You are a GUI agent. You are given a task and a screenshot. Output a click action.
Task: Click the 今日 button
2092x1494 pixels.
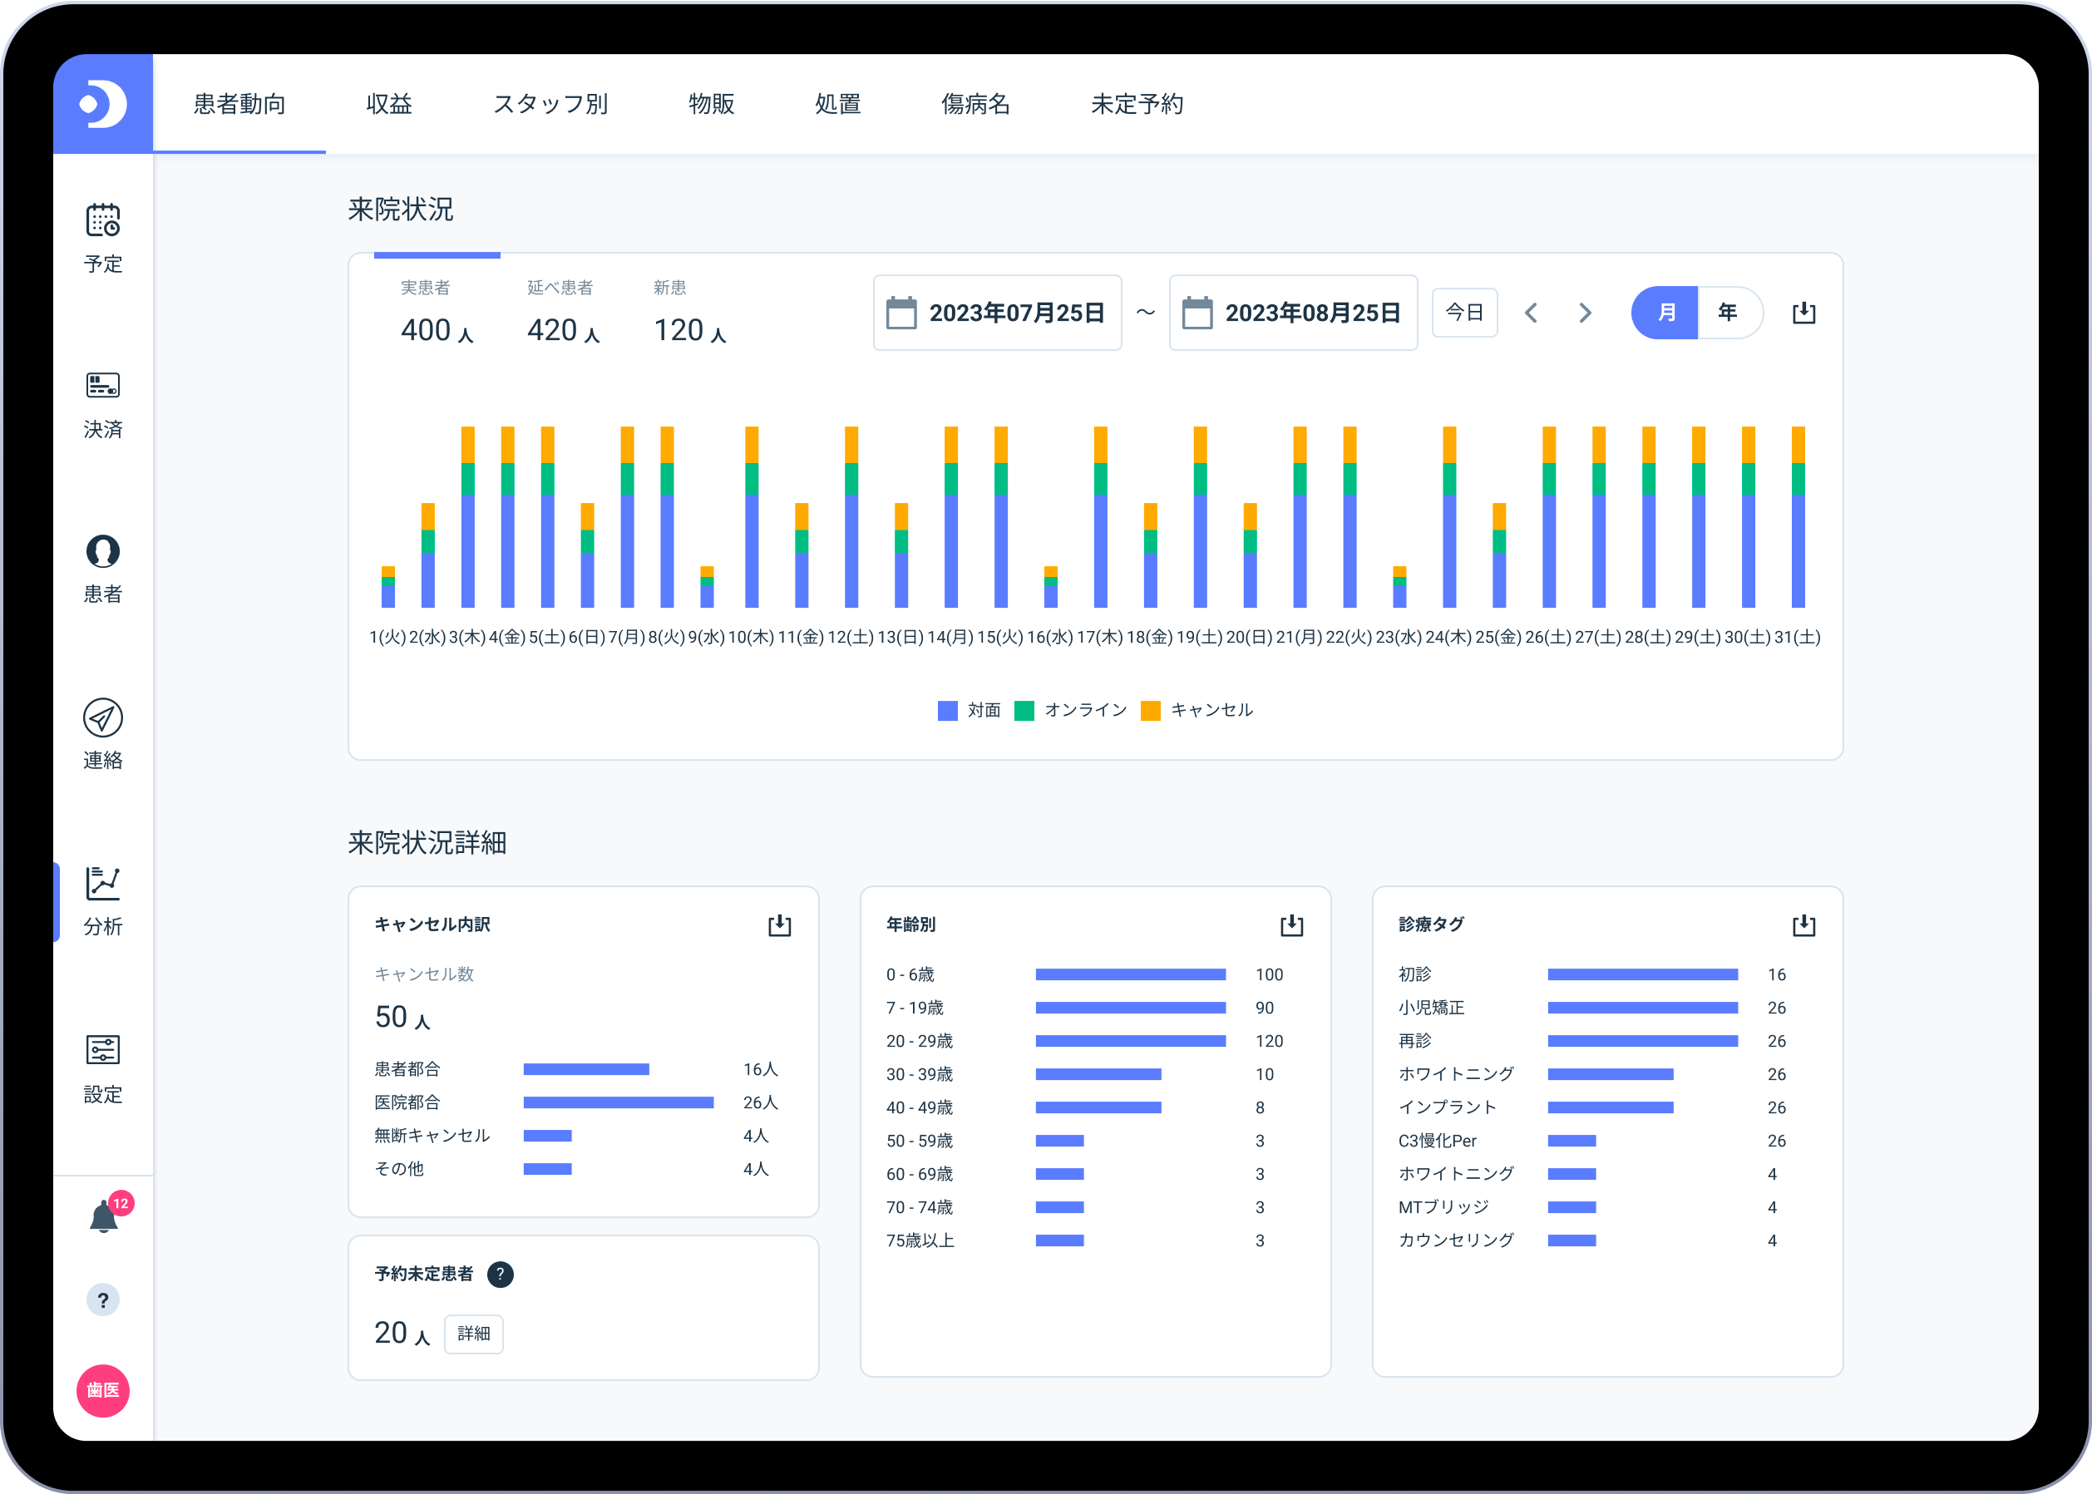(1463, 313)
